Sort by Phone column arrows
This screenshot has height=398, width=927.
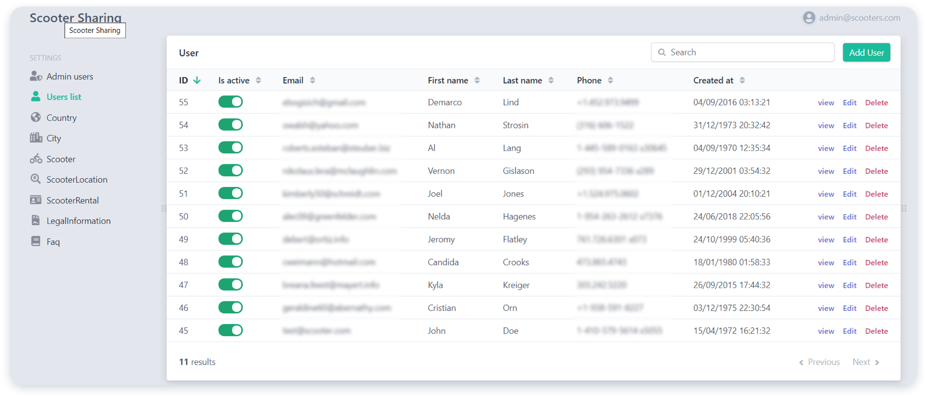tap(610, 80)
